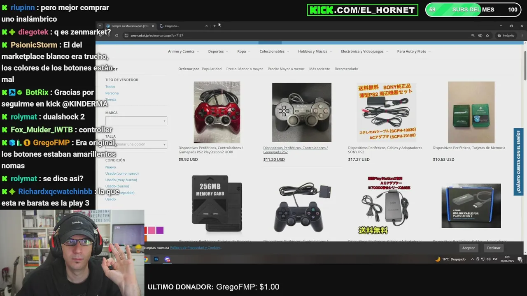
Task: Open the gray Sony controller thumbnail
Action: click(302, 112)
